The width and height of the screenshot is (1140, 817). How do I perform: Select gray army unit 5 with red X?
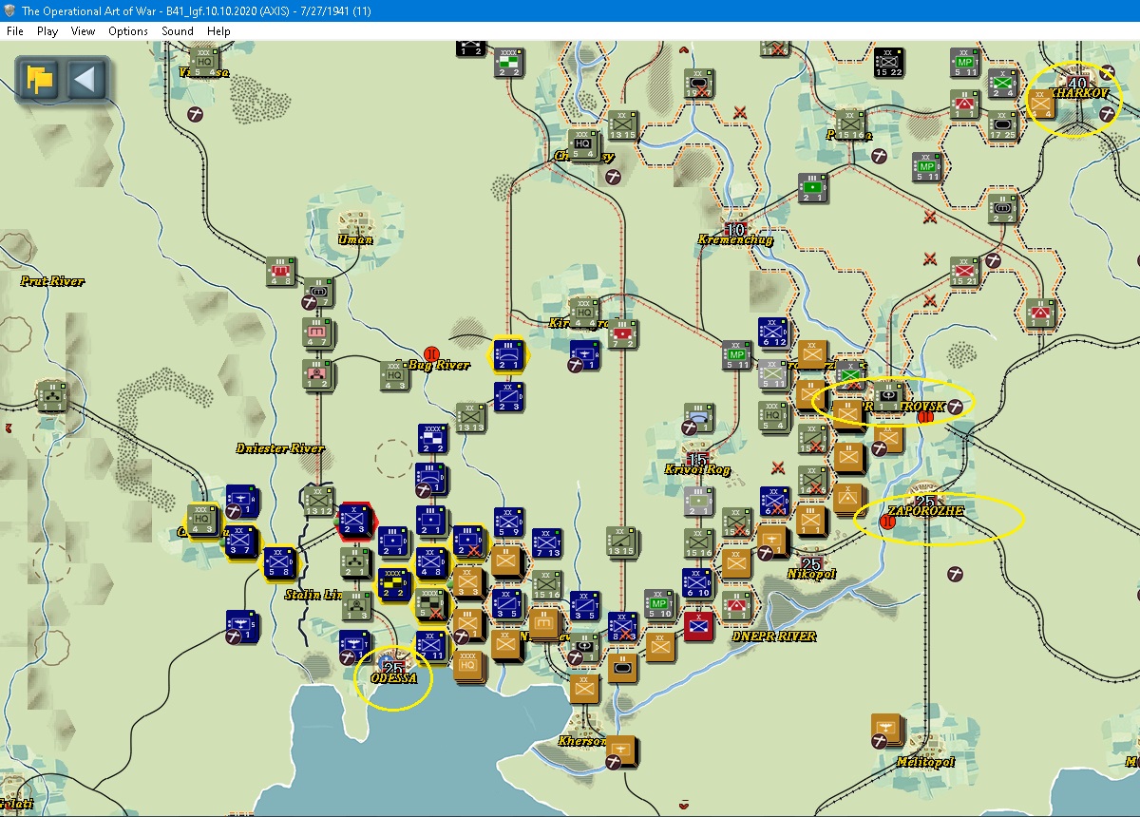(x=432, y=605)
